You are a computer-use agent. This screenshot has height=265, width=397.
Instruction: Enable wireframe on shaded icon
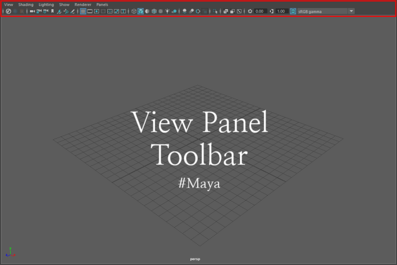coord(154,11)
